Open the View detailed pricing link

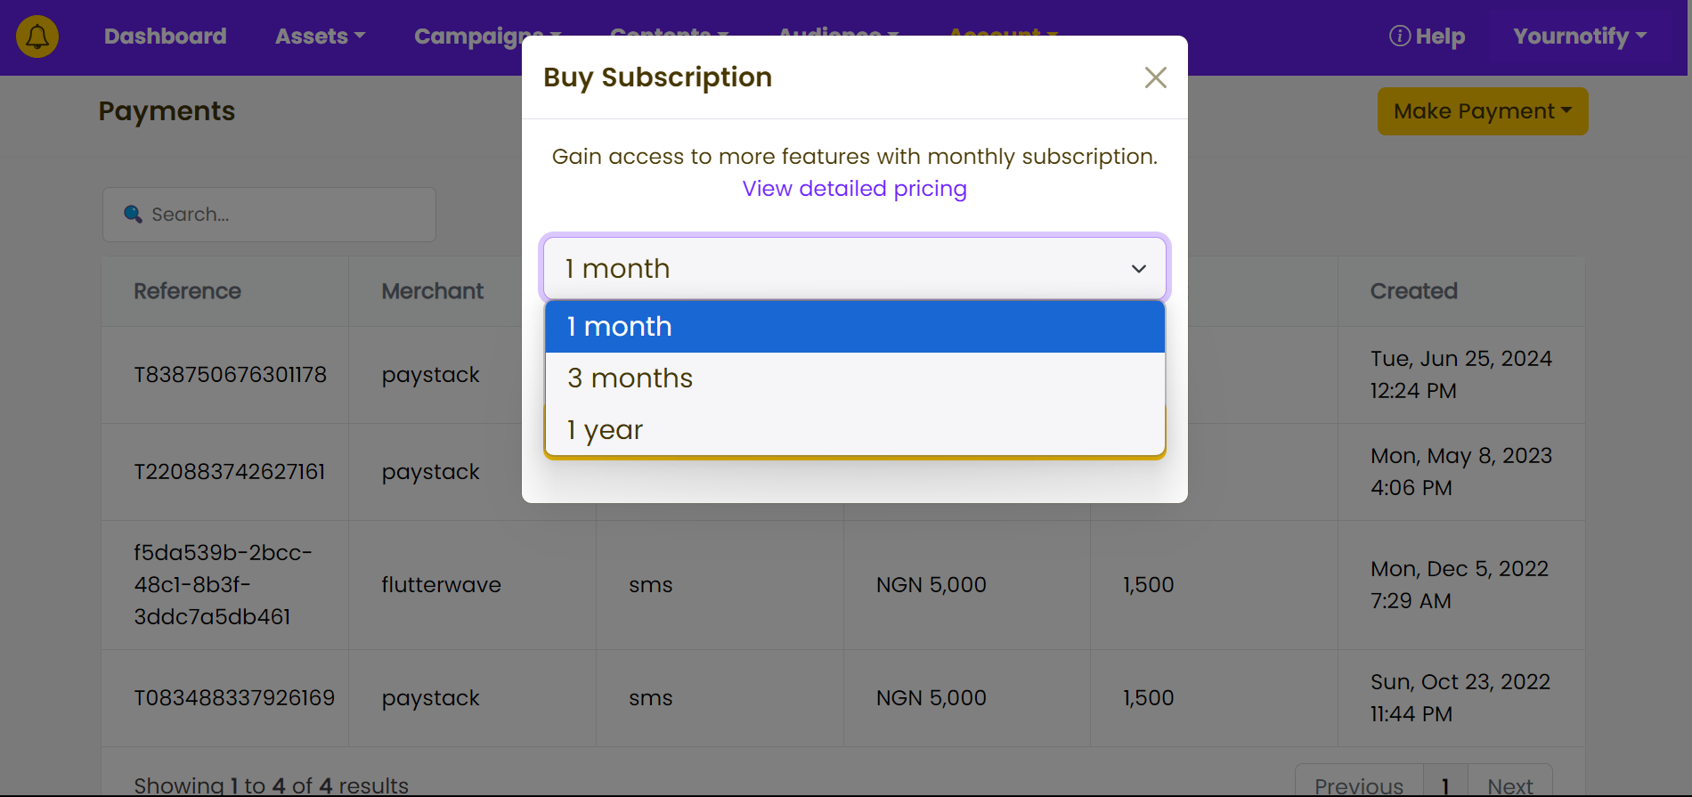(855, 189)
